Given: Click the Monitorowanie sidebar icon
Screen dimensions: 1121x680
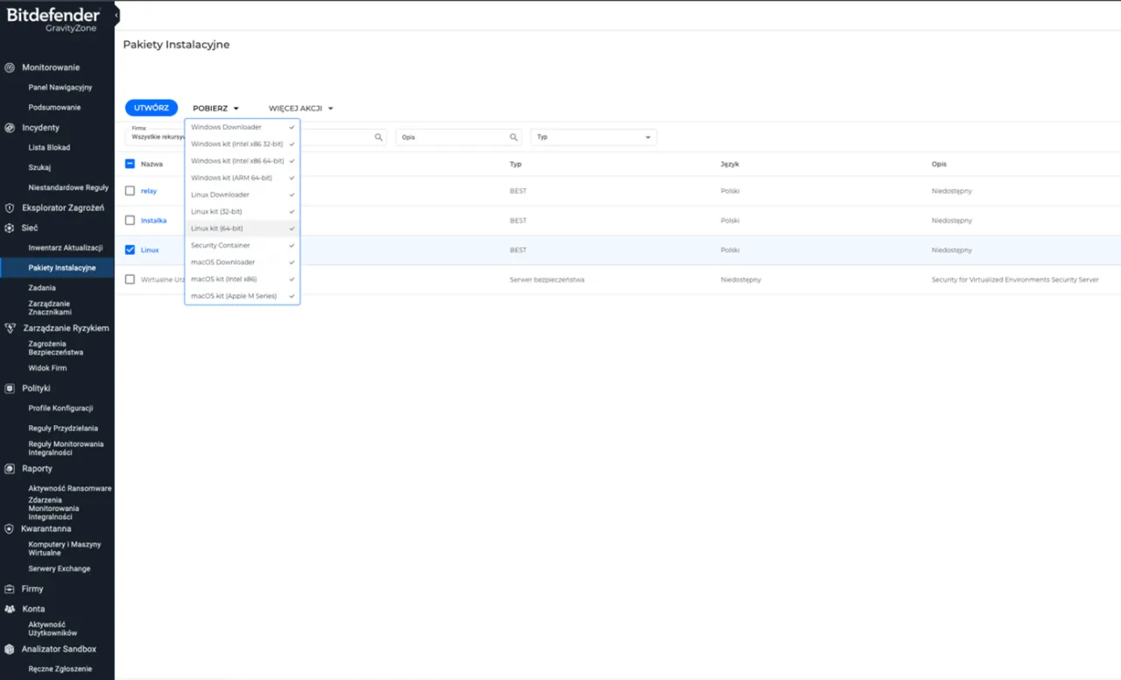Looking at the screenshot, I should point(10,67).
